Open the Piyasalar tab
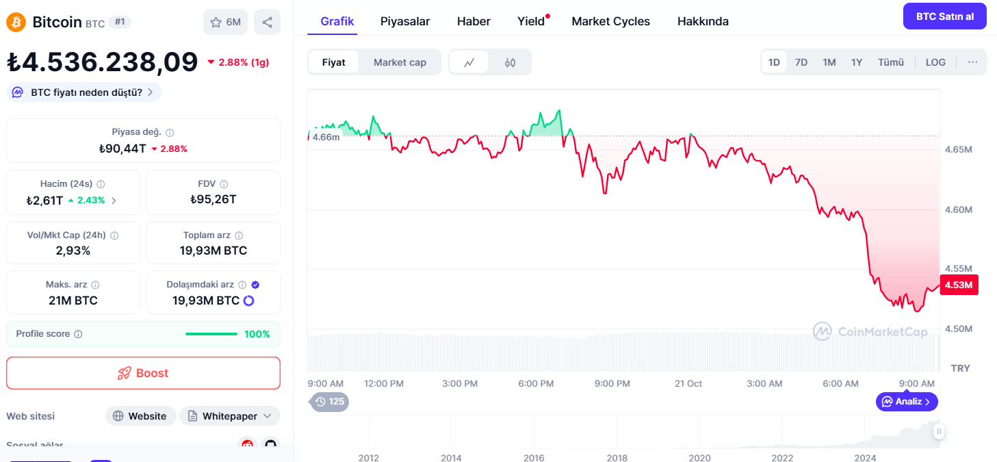This screenshot has height=462, width=997. click(405, 21)
